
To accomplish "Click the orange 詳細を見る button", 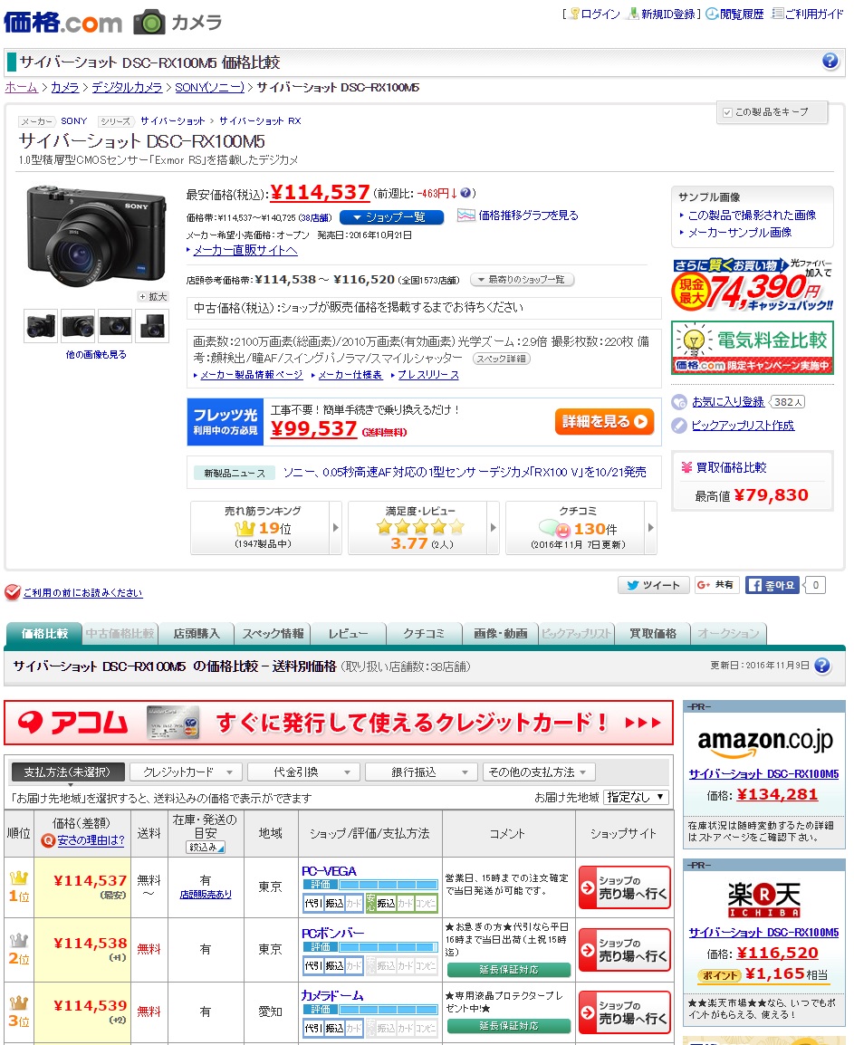I will click(x=604, y=422).
